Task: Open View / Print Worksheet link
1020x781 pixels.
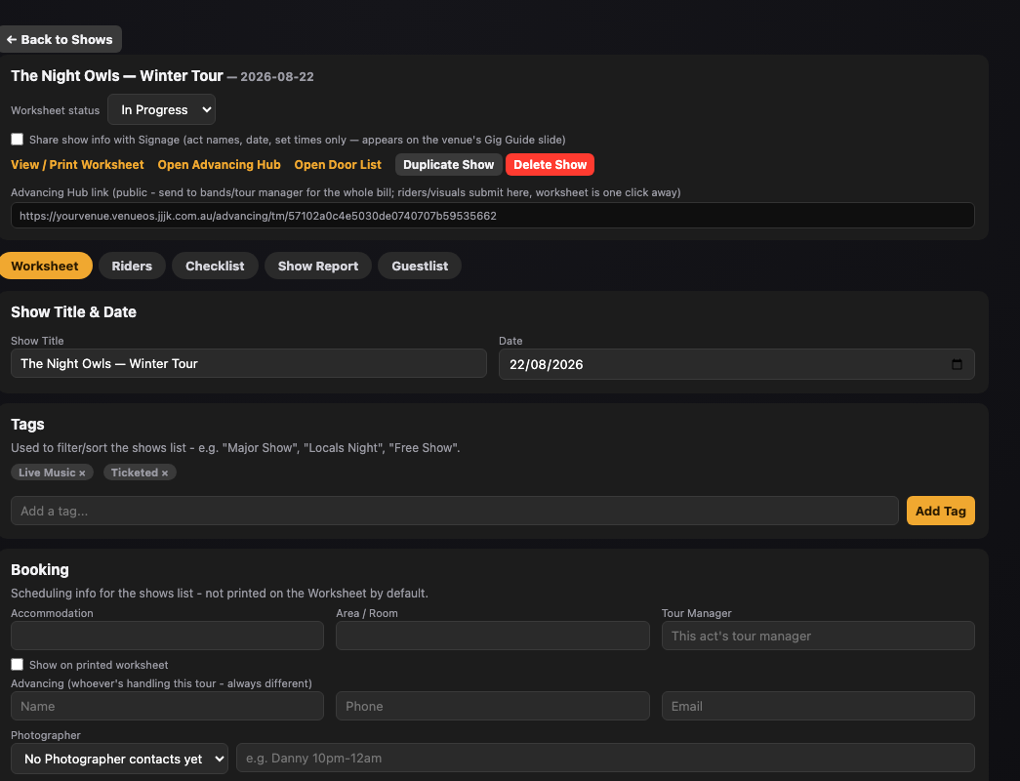Action: pos(77,165)
